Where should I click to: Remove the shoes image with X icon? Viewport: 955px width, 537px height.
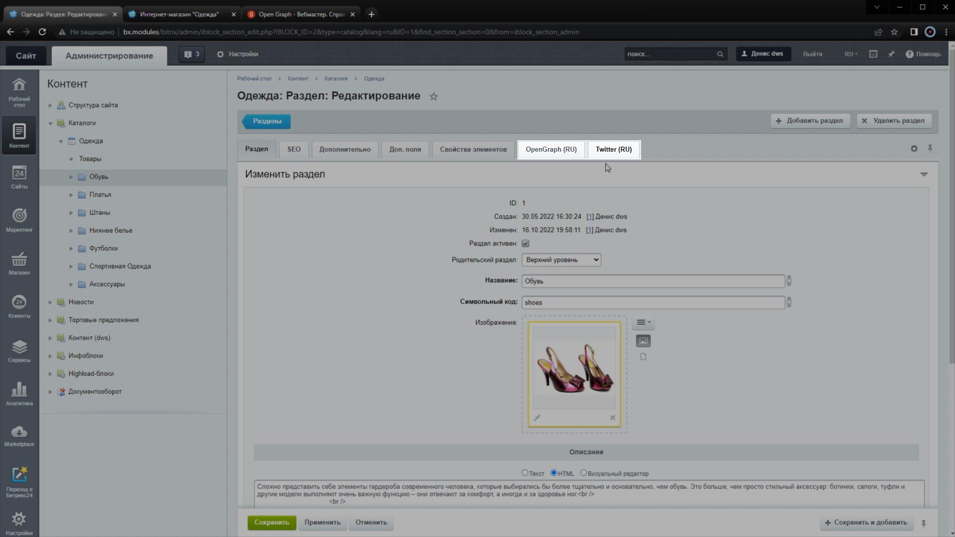click(613, 418)
